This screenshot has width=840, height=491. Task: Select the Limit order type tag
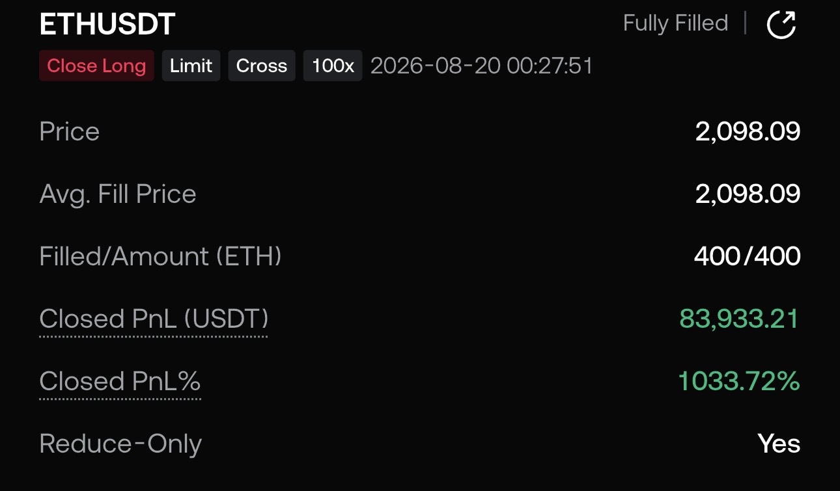point(191,66)
